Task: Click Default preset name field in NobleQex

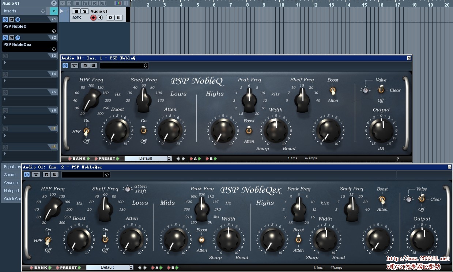Action: click(107, 268)
